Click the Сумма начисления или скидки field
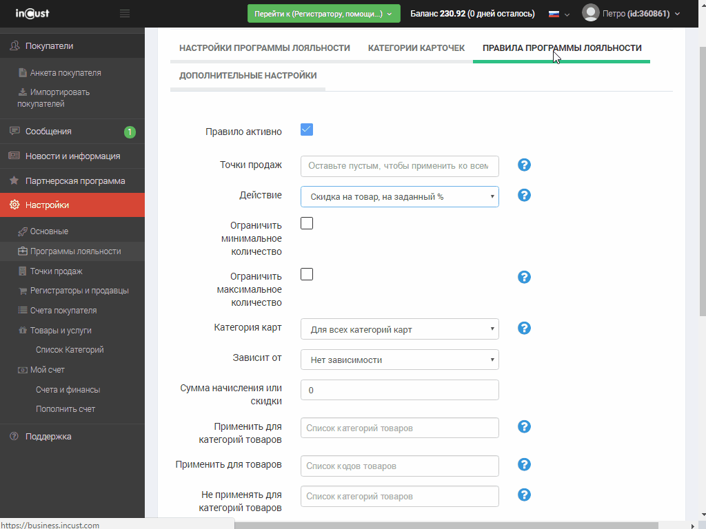The height and width of the screenshot is (529, 706). pos(399,390)
